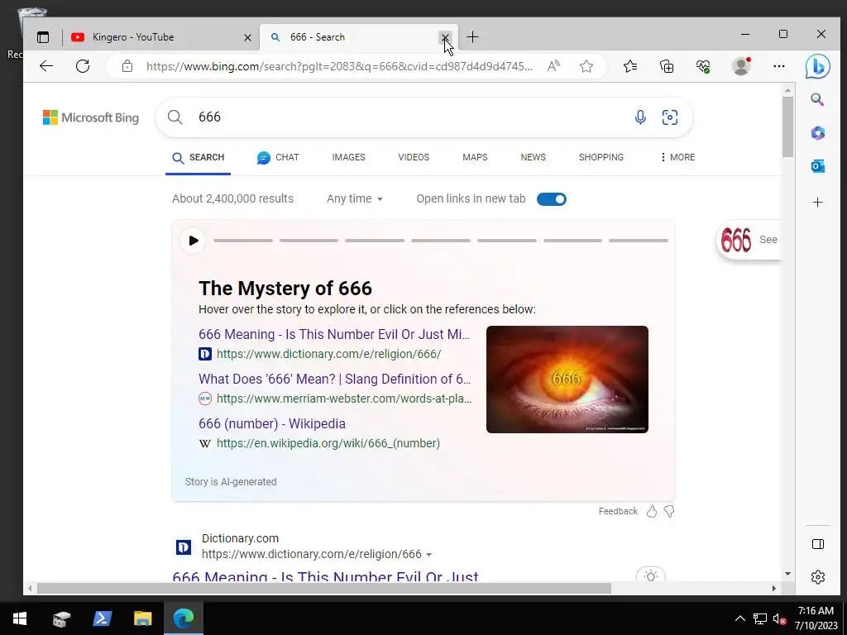
Task: Open the taskbar clock showing 7:16 AM
Action: [816, 618]
